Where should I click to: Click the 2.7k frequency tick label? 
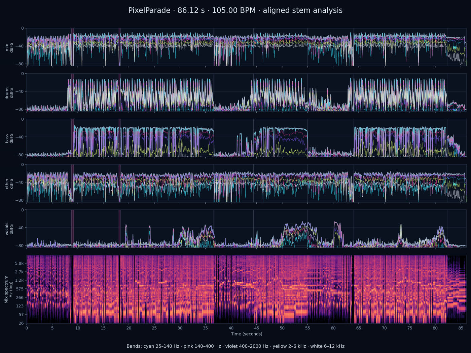tap(19, 272)
